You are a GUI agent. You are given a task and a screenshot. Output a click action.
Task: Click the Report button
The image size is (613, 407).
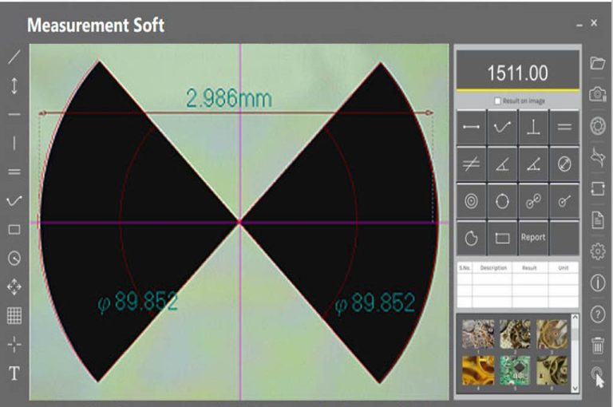pos(533,238)
